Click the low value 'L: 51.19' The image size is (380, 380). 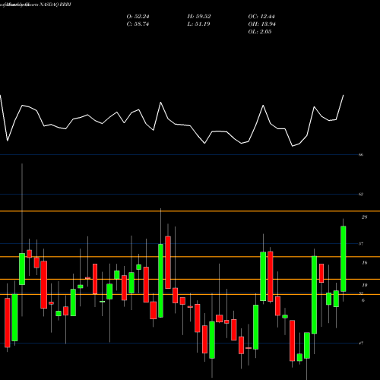(x=198, y=24)
